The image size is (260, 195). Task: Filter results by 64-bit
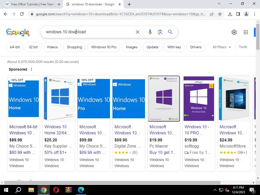click(x=15, y=47)
